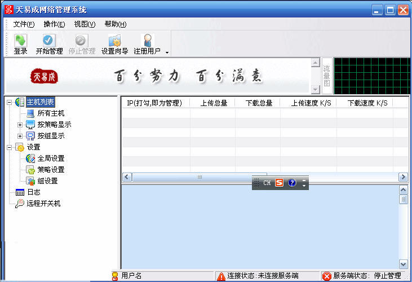Sort by 上传总量 column header
The image size is (412, 282).
[212, 103]
